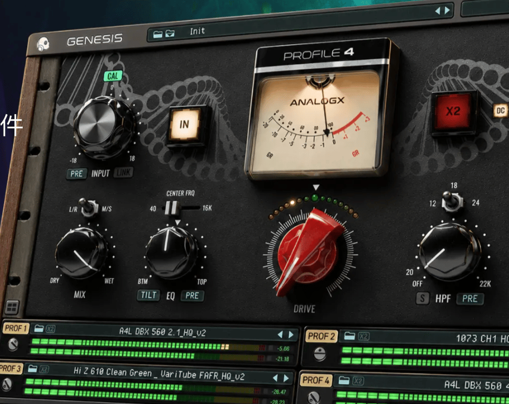Select previous preset arrow in top bar
Viewport: 509px width, 404px height.
click(437, 11)
